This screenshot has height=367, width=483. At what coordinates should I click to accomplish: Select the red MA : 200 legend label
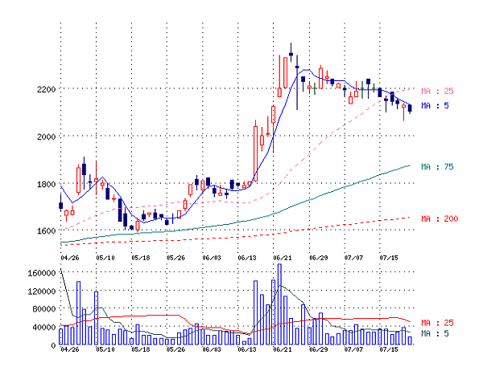click(440, 219)
